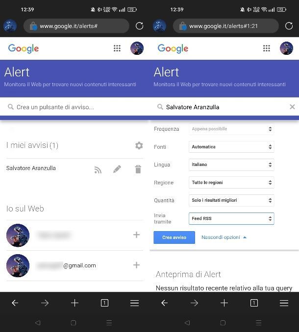The height and width of the screenshot is (332, 299).
Task: Go back in right browser toolbar
Action: click(x=164, y=303)
